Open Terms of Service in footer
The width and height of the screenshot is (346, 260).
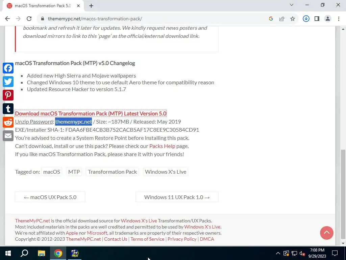tap(147, 239)
